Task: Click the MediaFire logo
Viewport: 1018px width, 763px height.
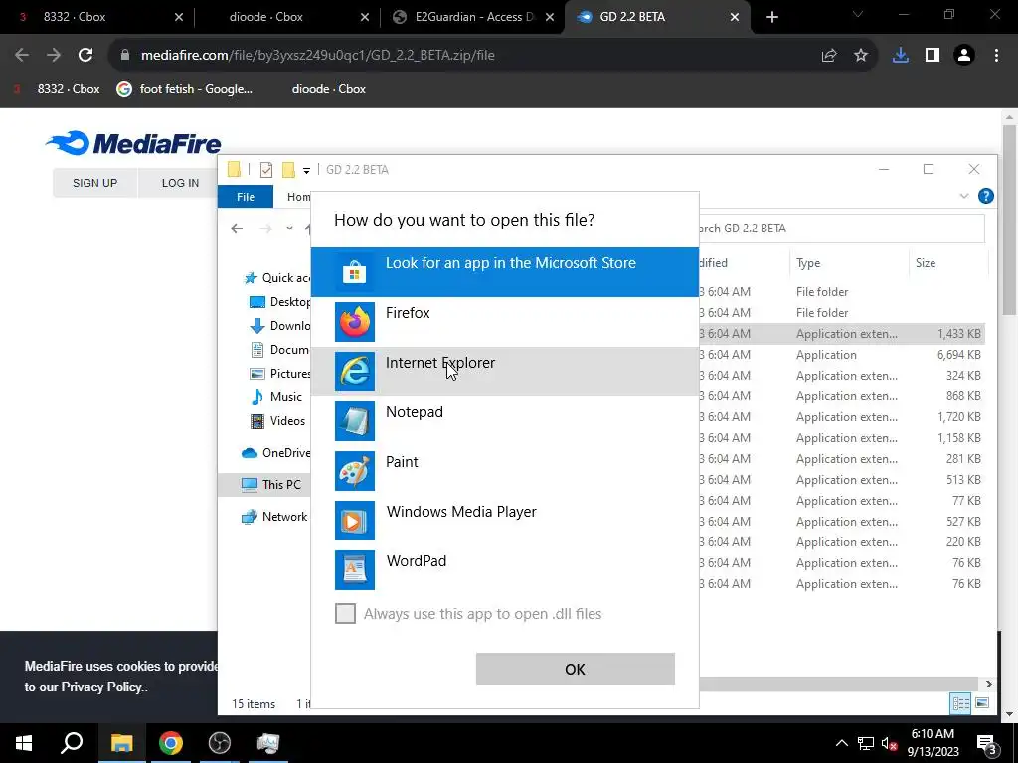Action: coord(134,143)
